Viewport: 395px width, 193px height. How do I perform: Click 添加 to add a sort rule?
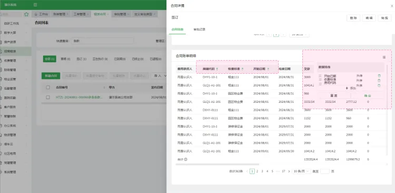click(351, 88)
